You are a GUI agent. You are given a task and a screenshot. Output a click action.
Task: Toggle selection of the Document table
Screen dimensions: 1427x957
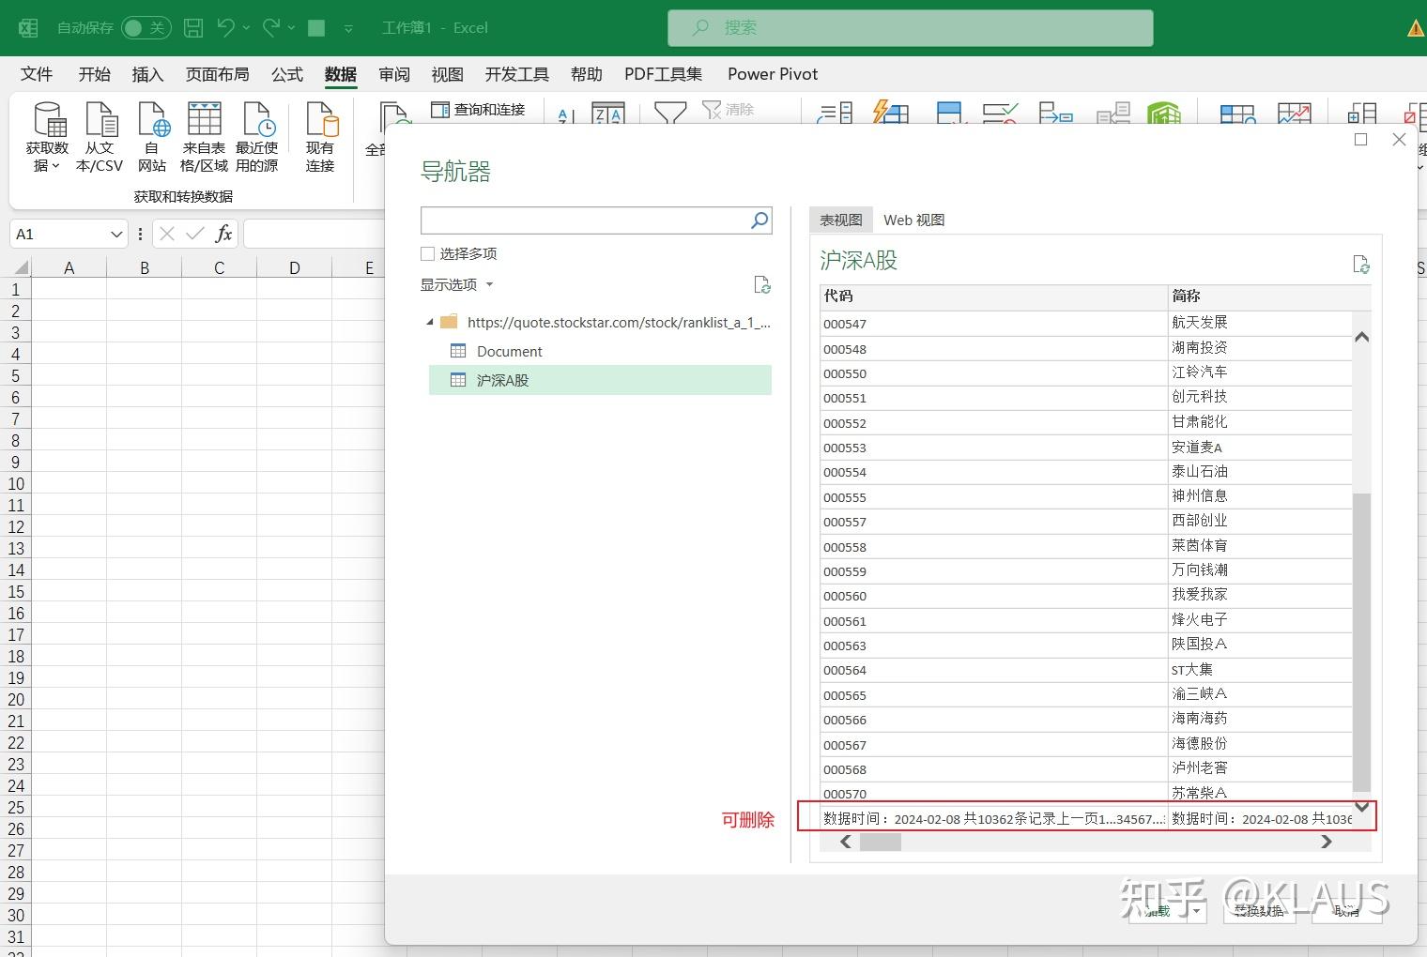[x=509, y=351]
